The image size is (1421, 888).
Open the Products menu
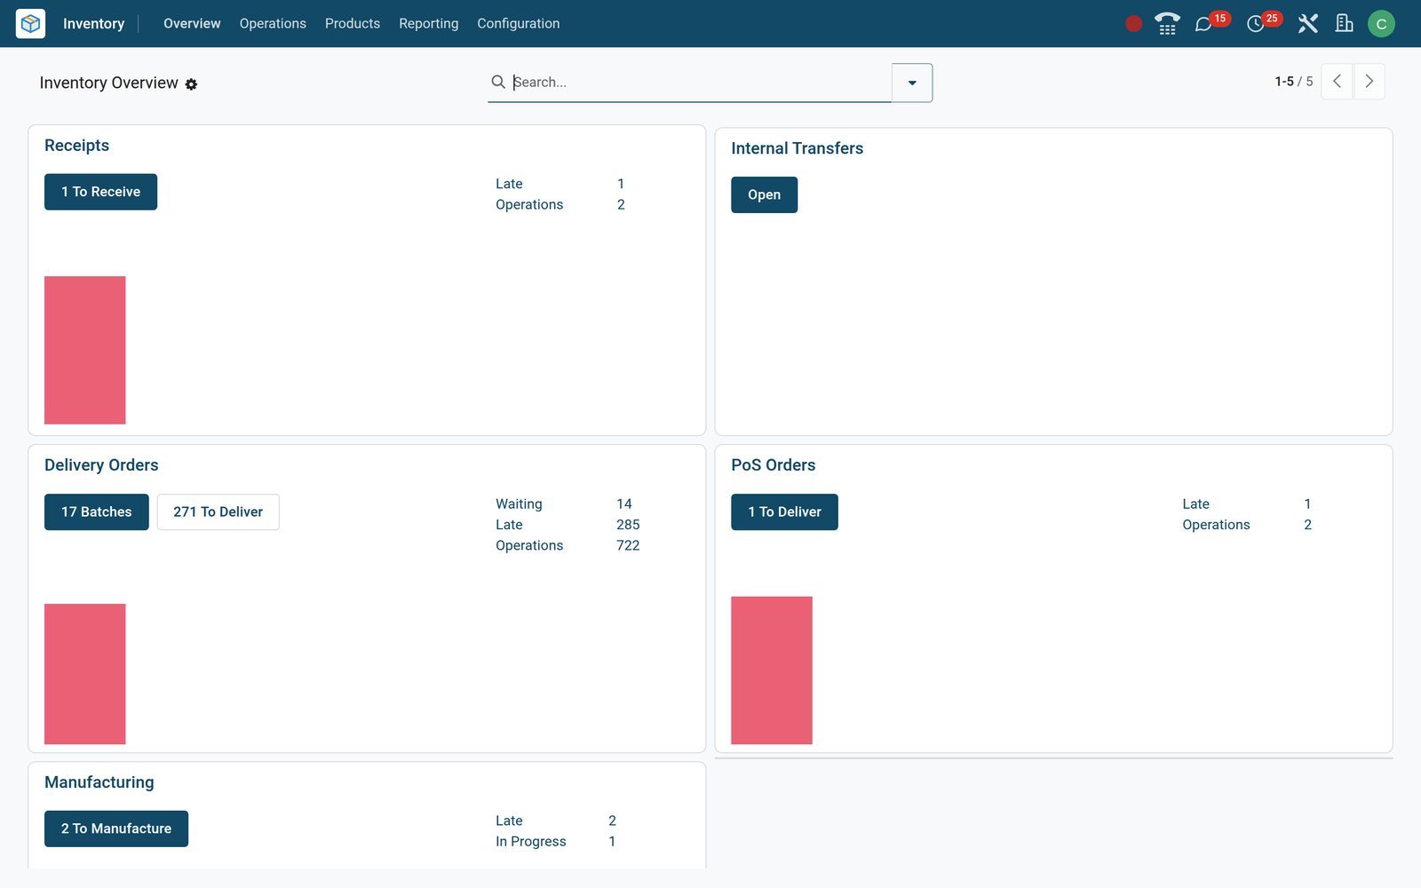(x=353, y=24)
